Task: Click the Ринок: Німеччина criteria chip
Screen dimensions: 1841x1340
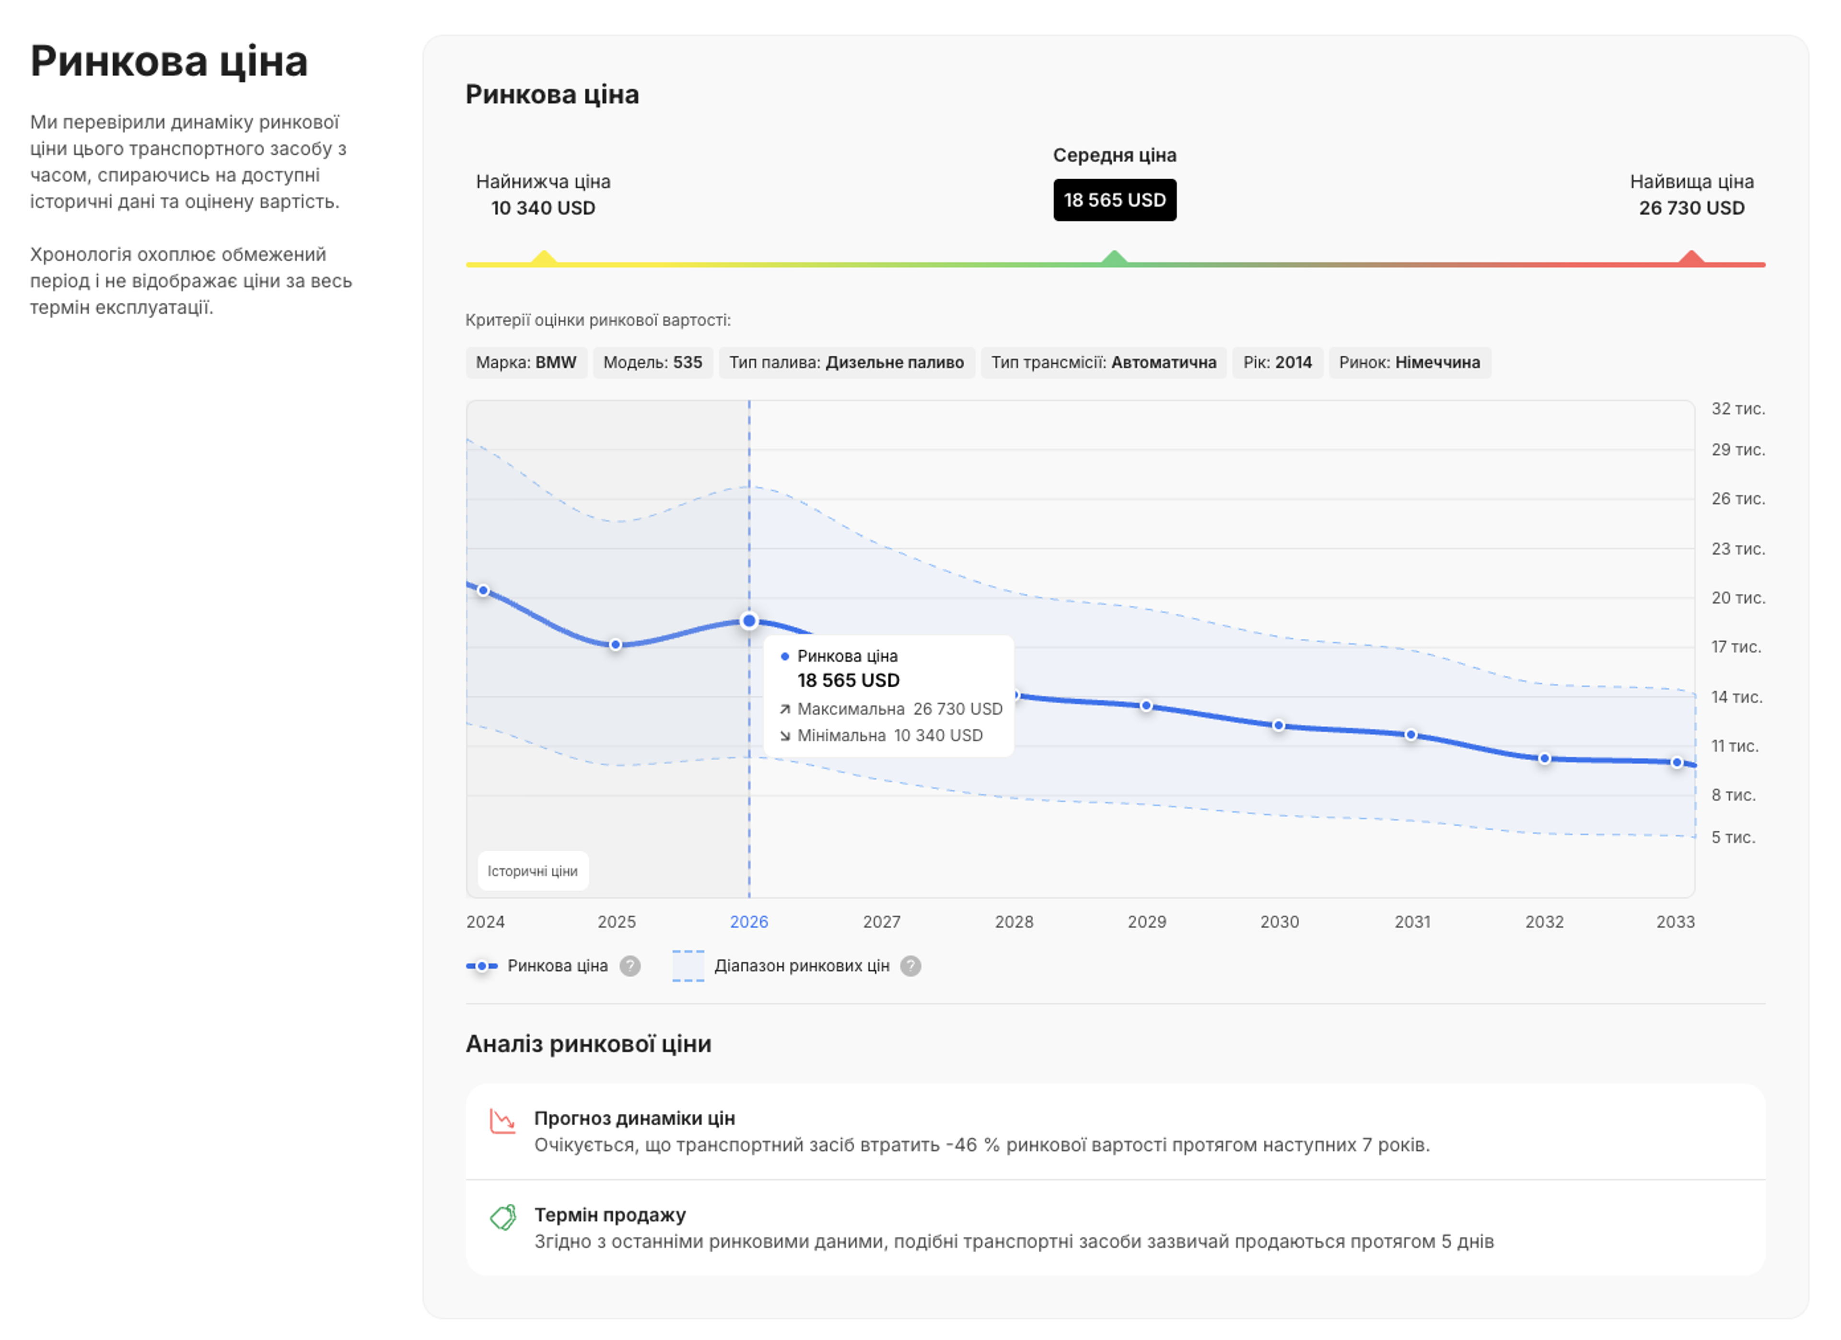Action: pos(1410,363)
